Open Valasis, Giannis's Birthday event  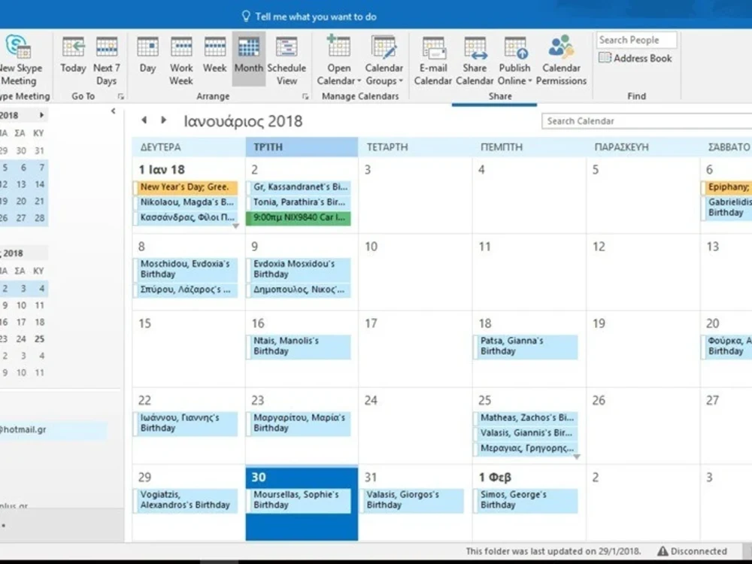[x=526, y=433]
